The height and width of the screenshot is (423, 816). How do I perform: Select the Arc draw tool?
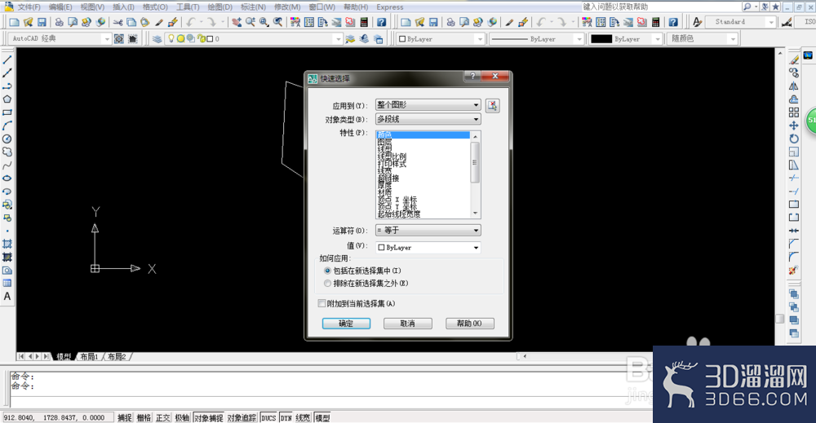[x=7, y=126]
